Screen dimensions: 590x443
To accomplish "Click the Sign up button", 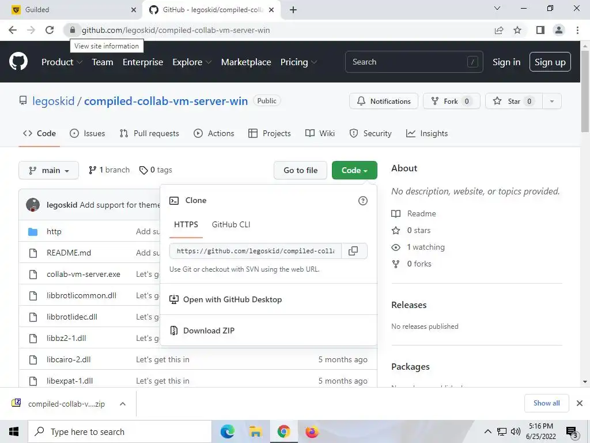I will pos(550,62).
